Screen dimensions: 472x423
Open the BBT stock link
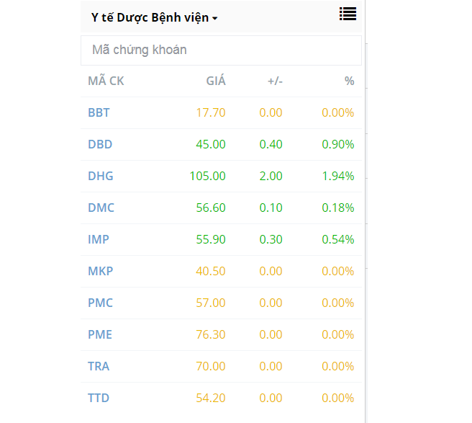pos(99,112)
